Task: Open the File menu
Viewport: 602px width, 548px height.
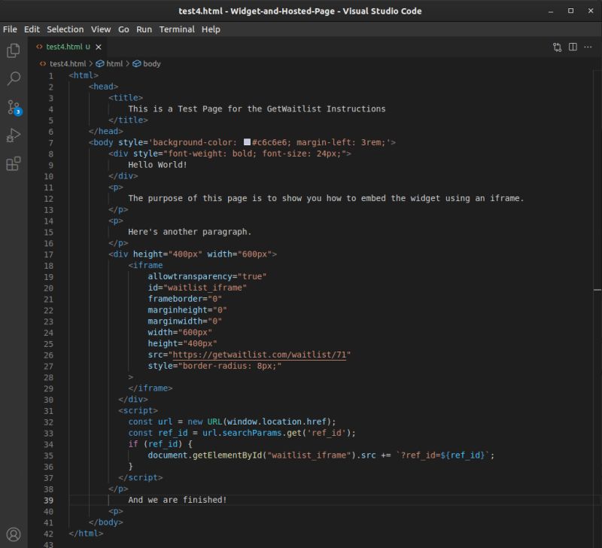Action: pyautogui.click(x=10, y=29)
